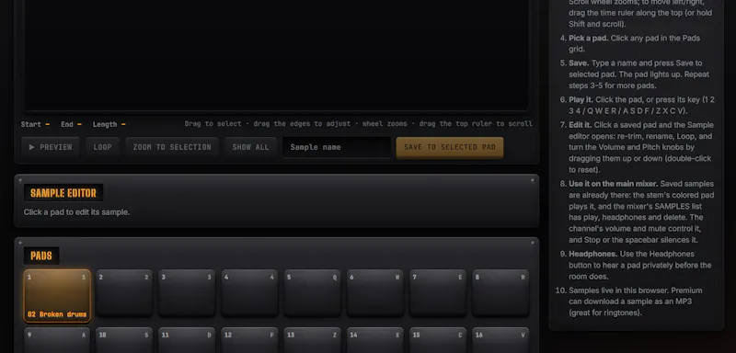Click the Length value label
Viewport: 736px width, 353px height.
point(109,124)
